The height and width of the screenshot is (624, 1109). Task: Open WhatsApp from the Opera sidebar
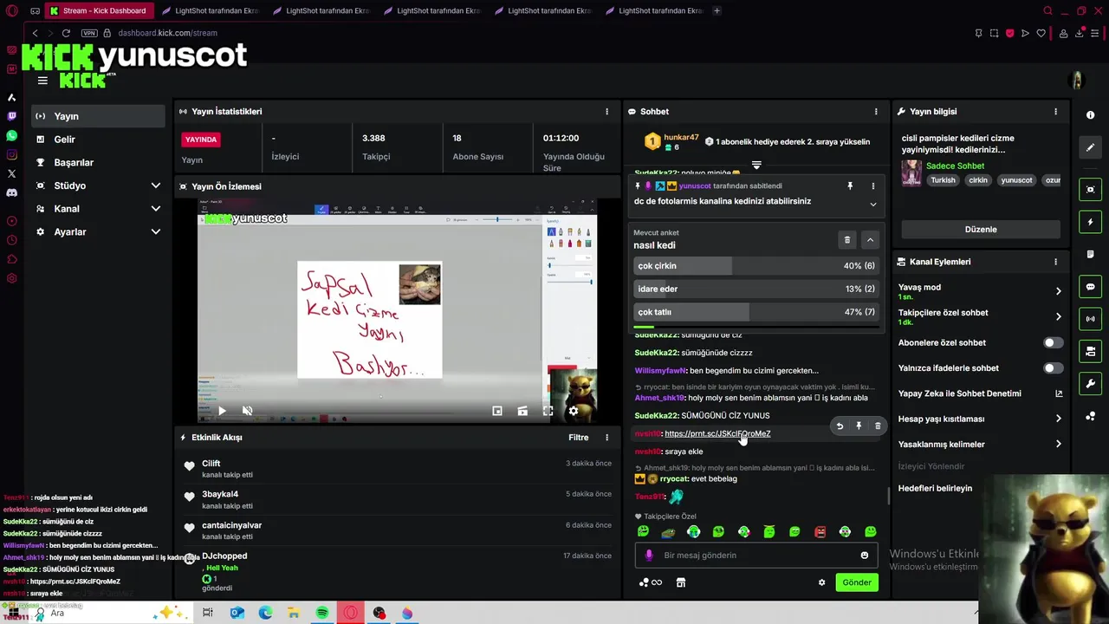point(11,136)
